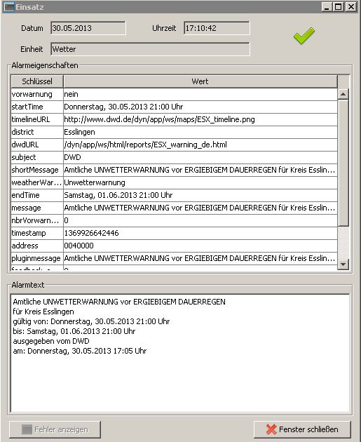Click the Alarmtext text area
The image size is (361, 442).
click(180, 354)
